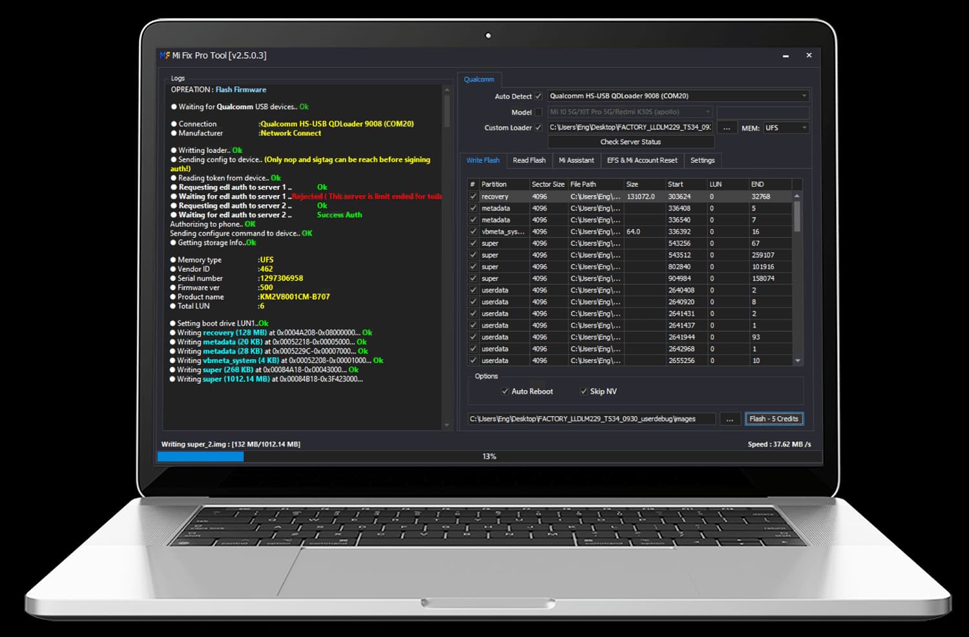Expand the MEM UFS dropdown
969x637 pixels.
click(x=786, y=128)
